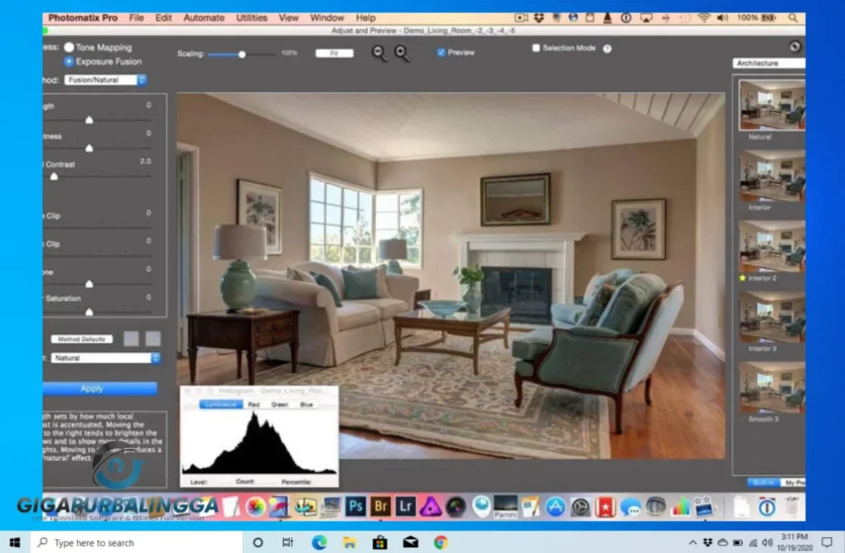Toggle the Preview checkbox off

click(443, 52)
